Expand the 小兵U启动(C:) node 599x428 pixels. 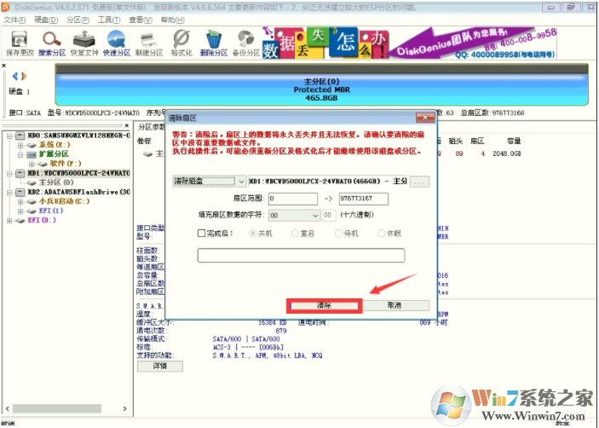click(x=20, y=201)
